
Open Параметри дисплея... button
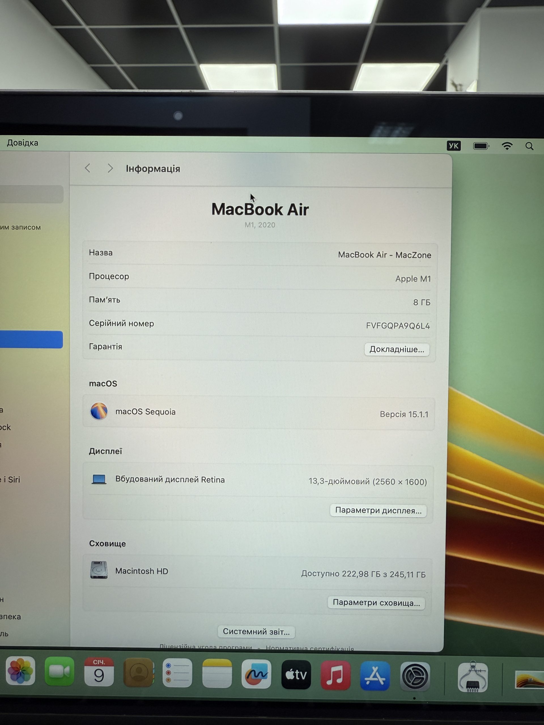point(378,511)
